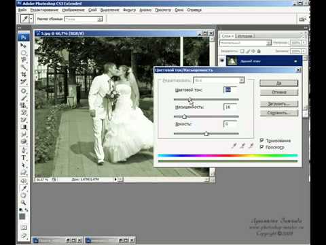This screenshot has height=245, width=326.
Task: Select the Gradient tool
Action: 23,127
